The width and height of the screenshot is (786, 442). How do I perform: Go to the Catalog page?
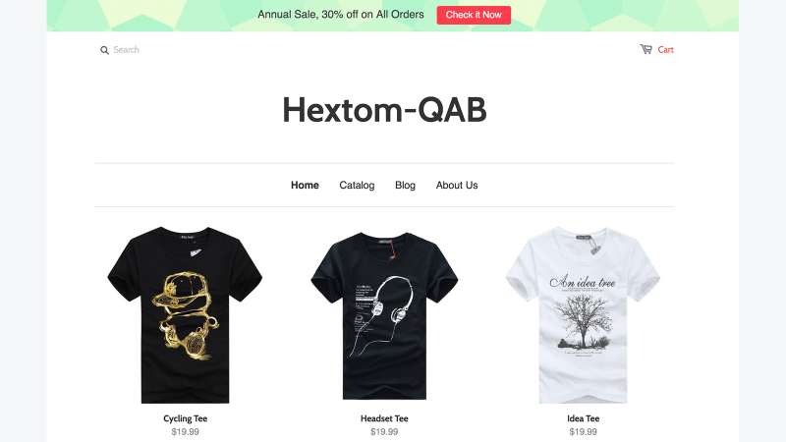point(357,185)
